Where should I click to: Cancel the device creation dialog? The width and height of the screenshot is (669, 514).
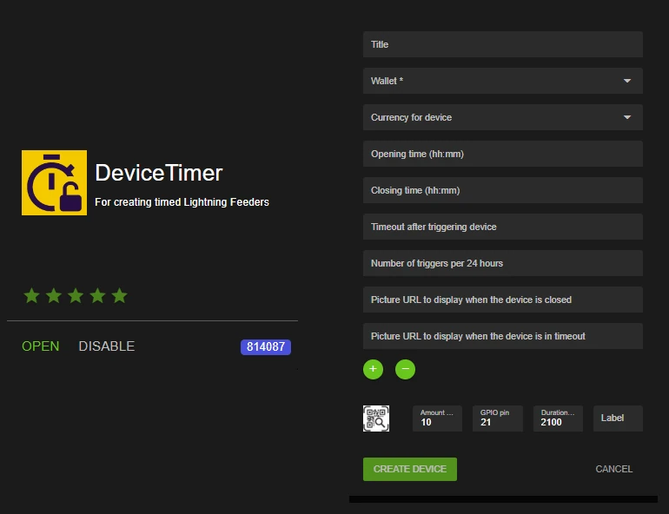(614, 469)
